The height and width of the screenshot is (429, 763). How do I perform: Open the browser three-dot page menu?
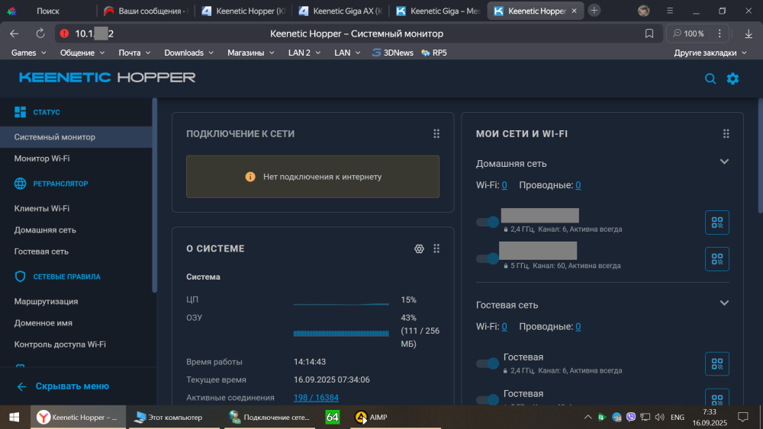pos(720,34)
